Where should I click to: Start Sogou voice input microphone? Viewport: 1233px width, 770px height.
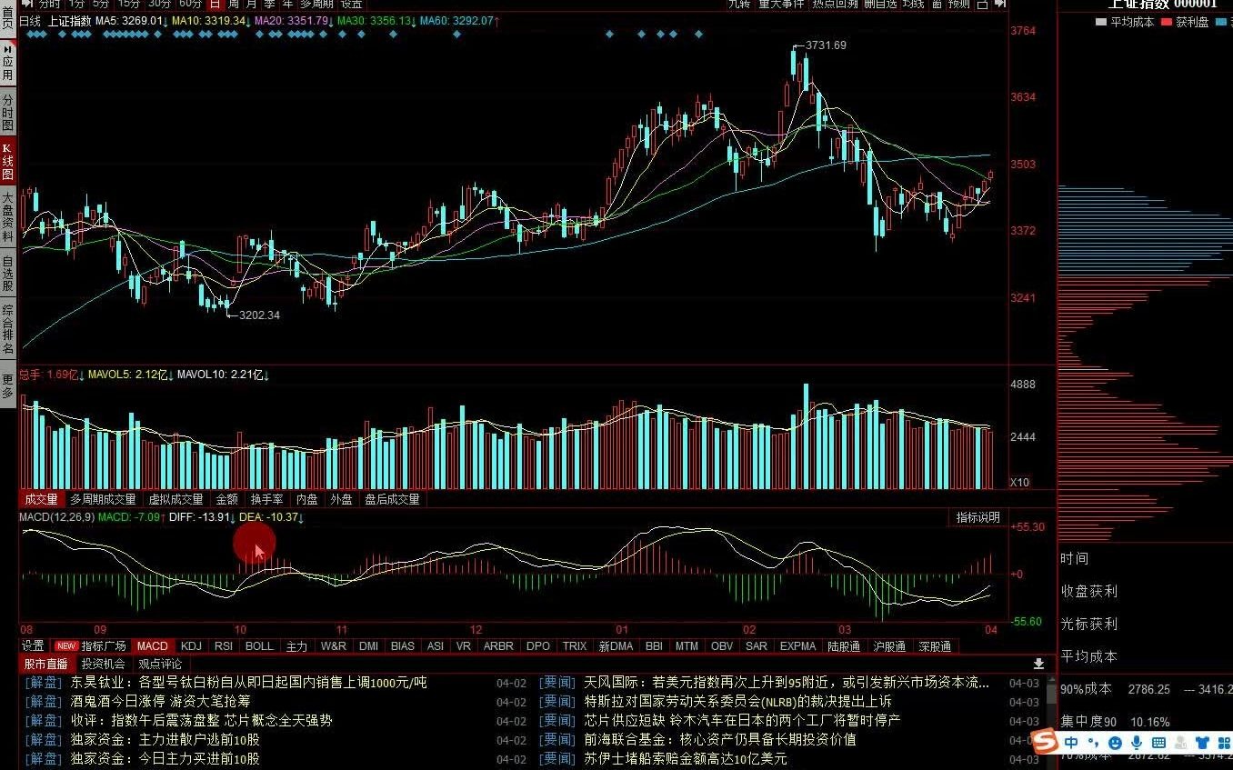coord(1136,742)
